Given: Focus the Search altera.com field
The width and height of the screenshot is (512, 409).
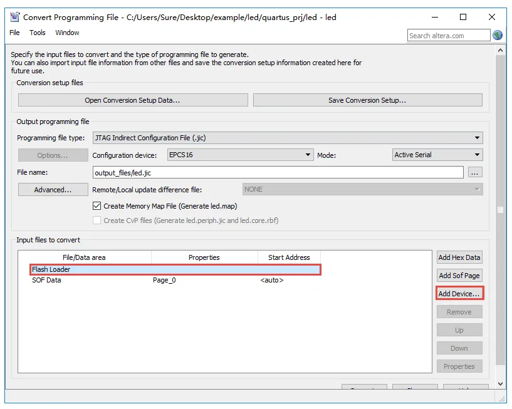Looking at the screenshot, I should tap(448, 35).
